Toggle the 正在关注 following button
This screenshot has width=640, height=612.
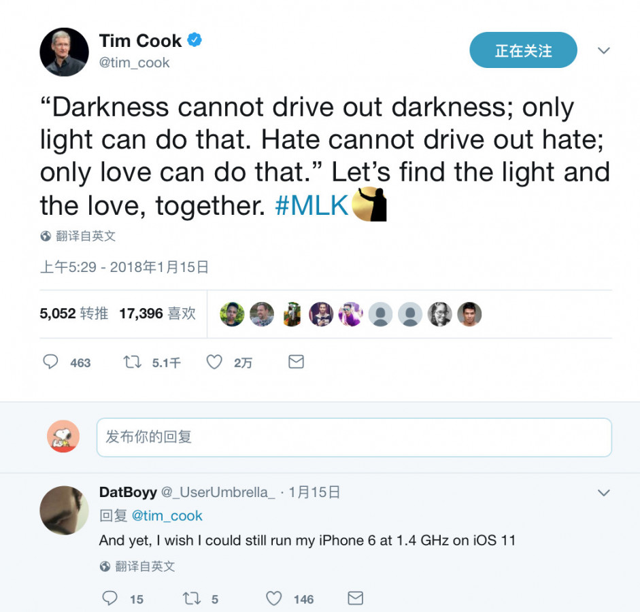523,50
